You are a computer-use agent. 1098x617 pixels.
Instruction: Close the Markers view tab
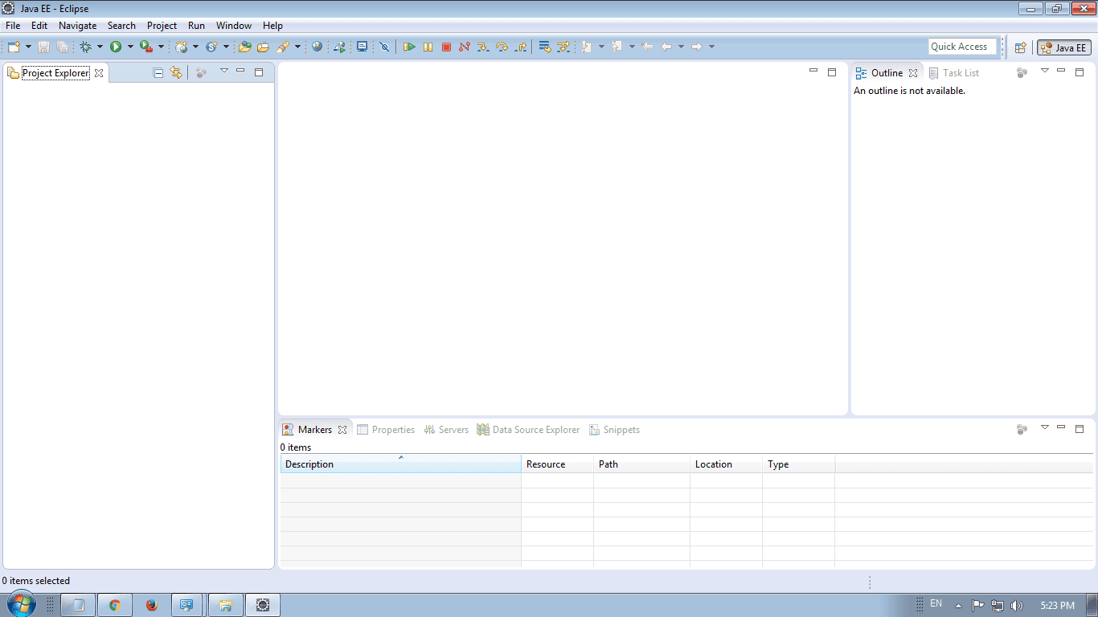click(x=342, y=430)
